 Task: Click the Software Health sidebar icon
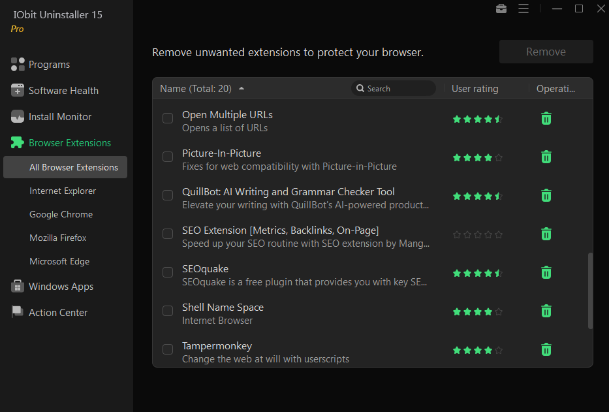[x=18, y=90]
